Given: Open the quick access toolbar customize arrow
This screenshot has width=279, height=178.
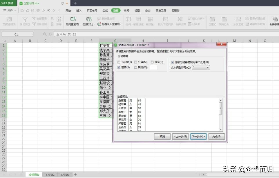Looking at the screenshot, I should (59, 10).
